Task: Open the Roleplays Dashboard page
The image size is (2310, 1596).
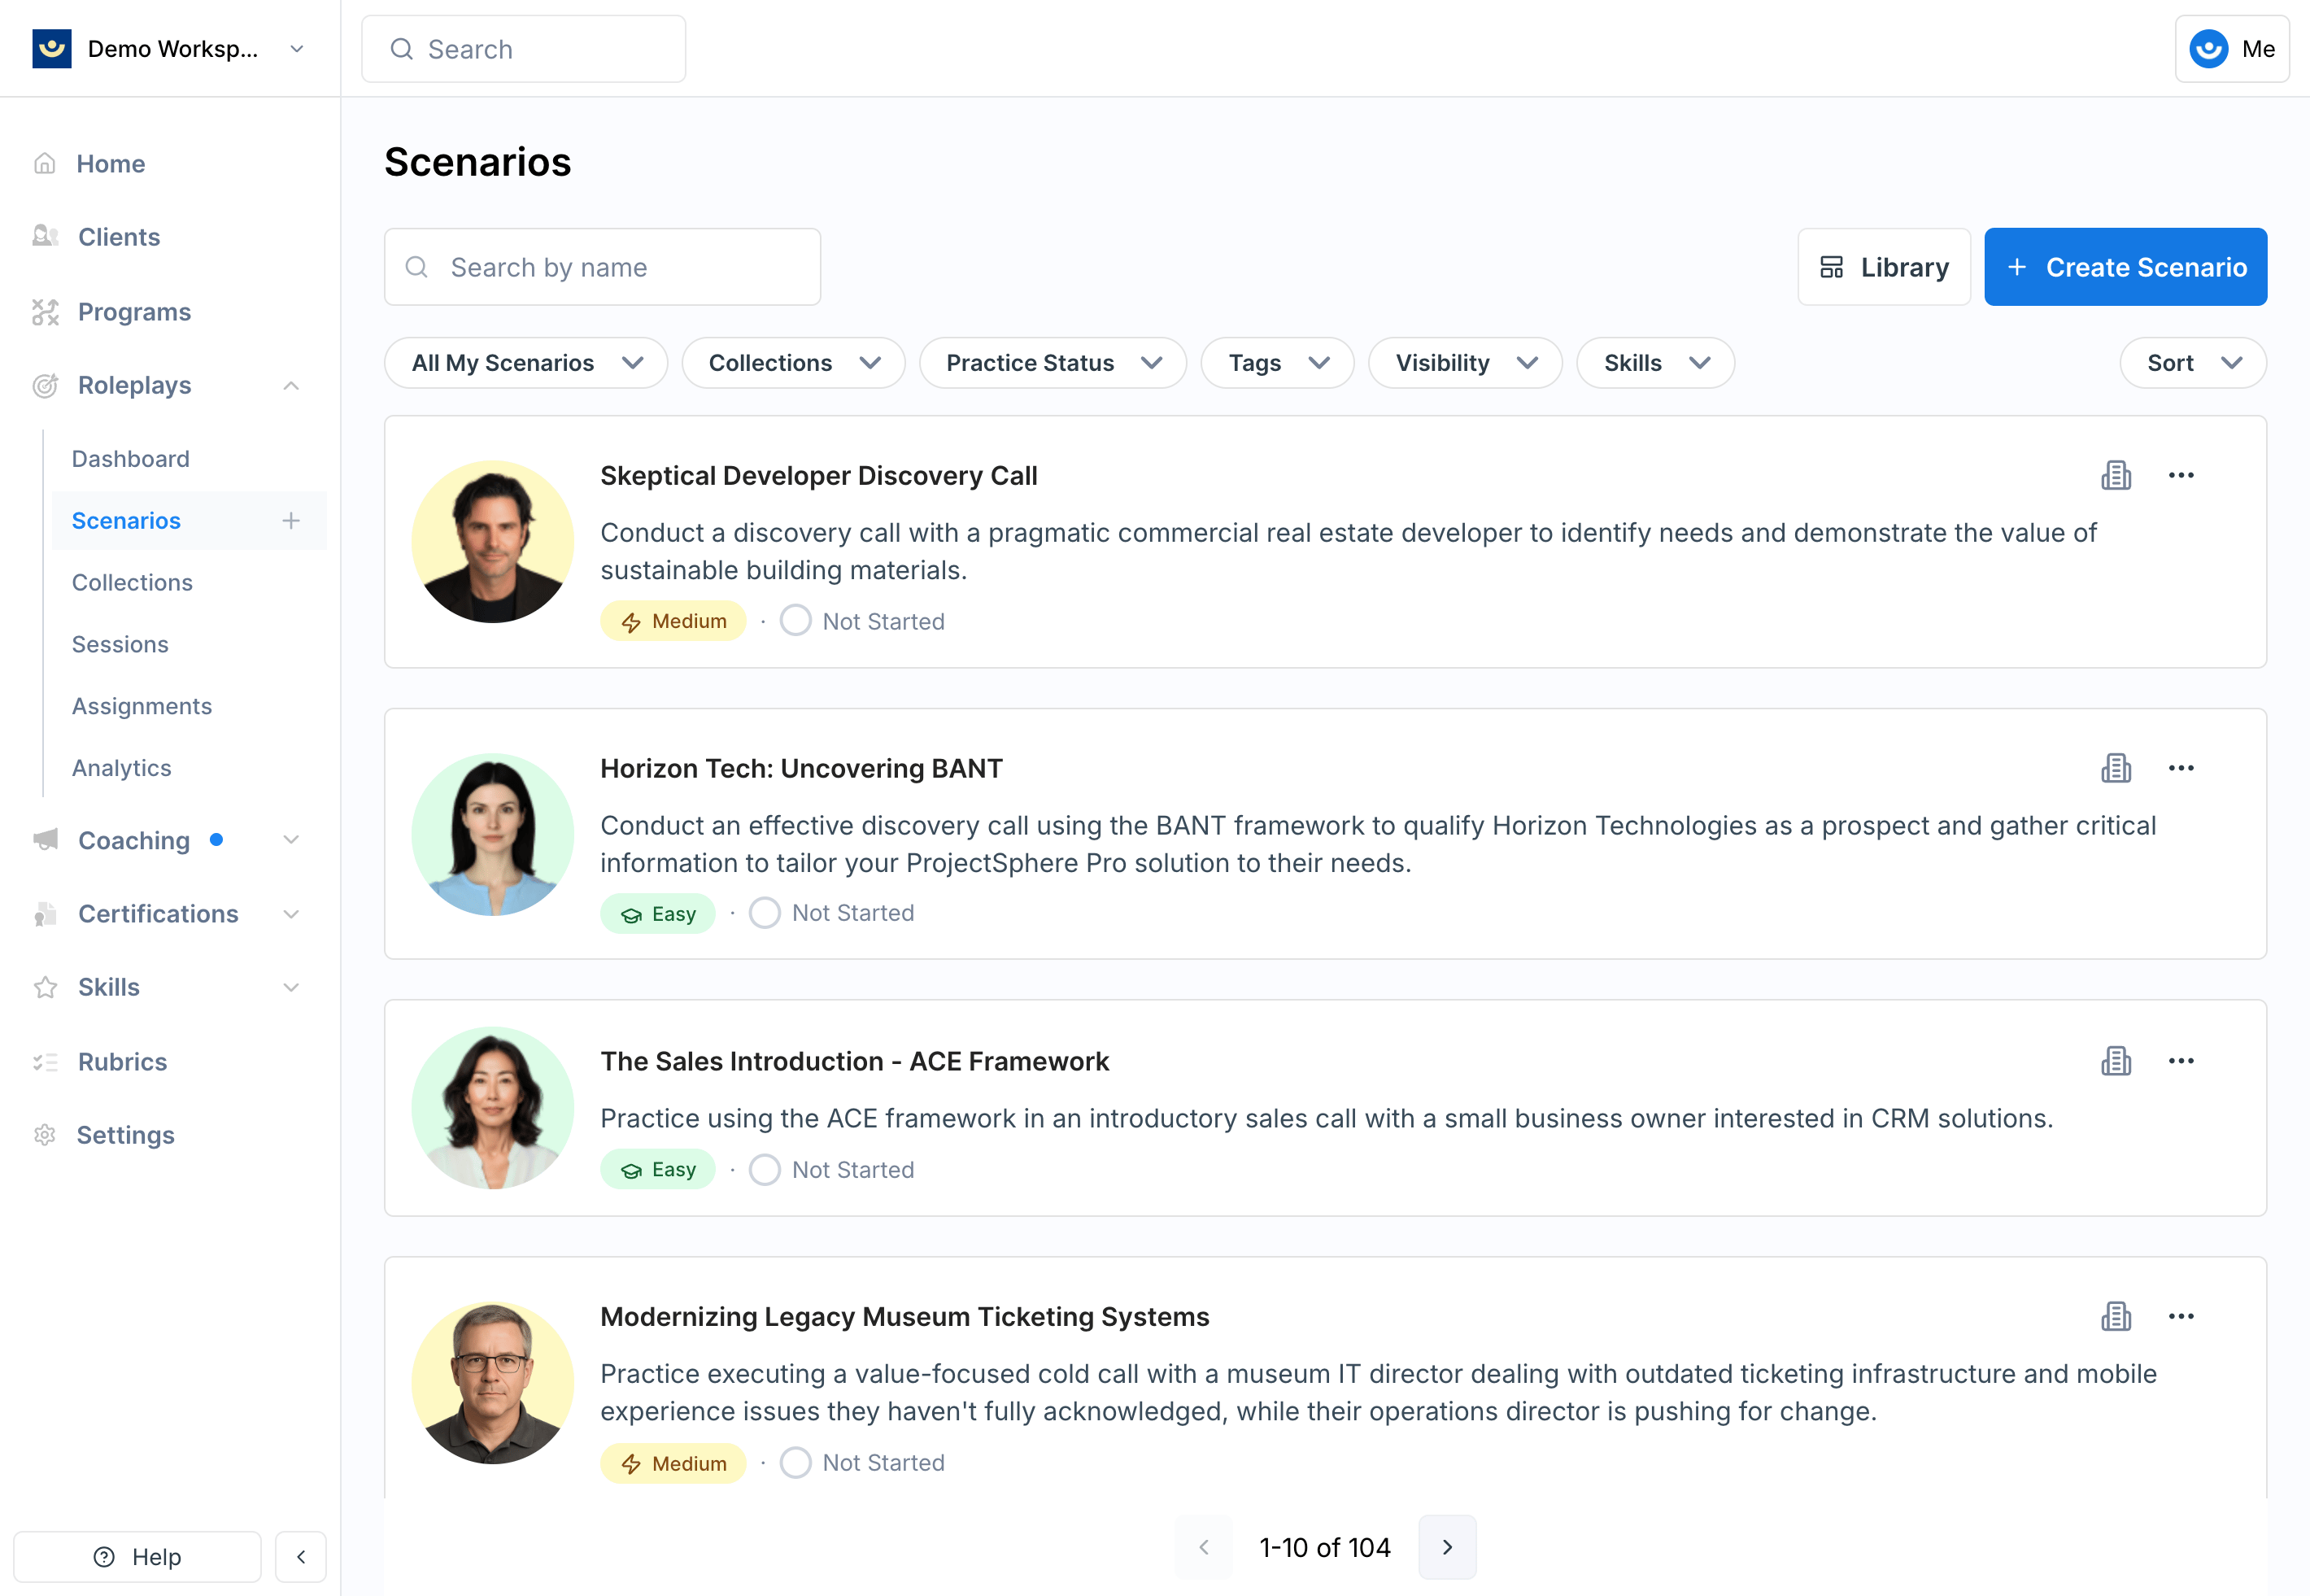Action: click(x=130, y=459)
